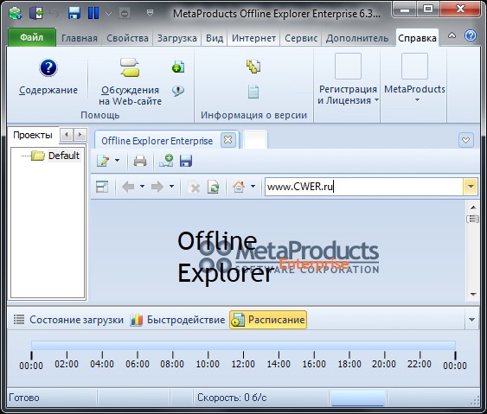Click the green cube application icon

(x=15, y=13)
